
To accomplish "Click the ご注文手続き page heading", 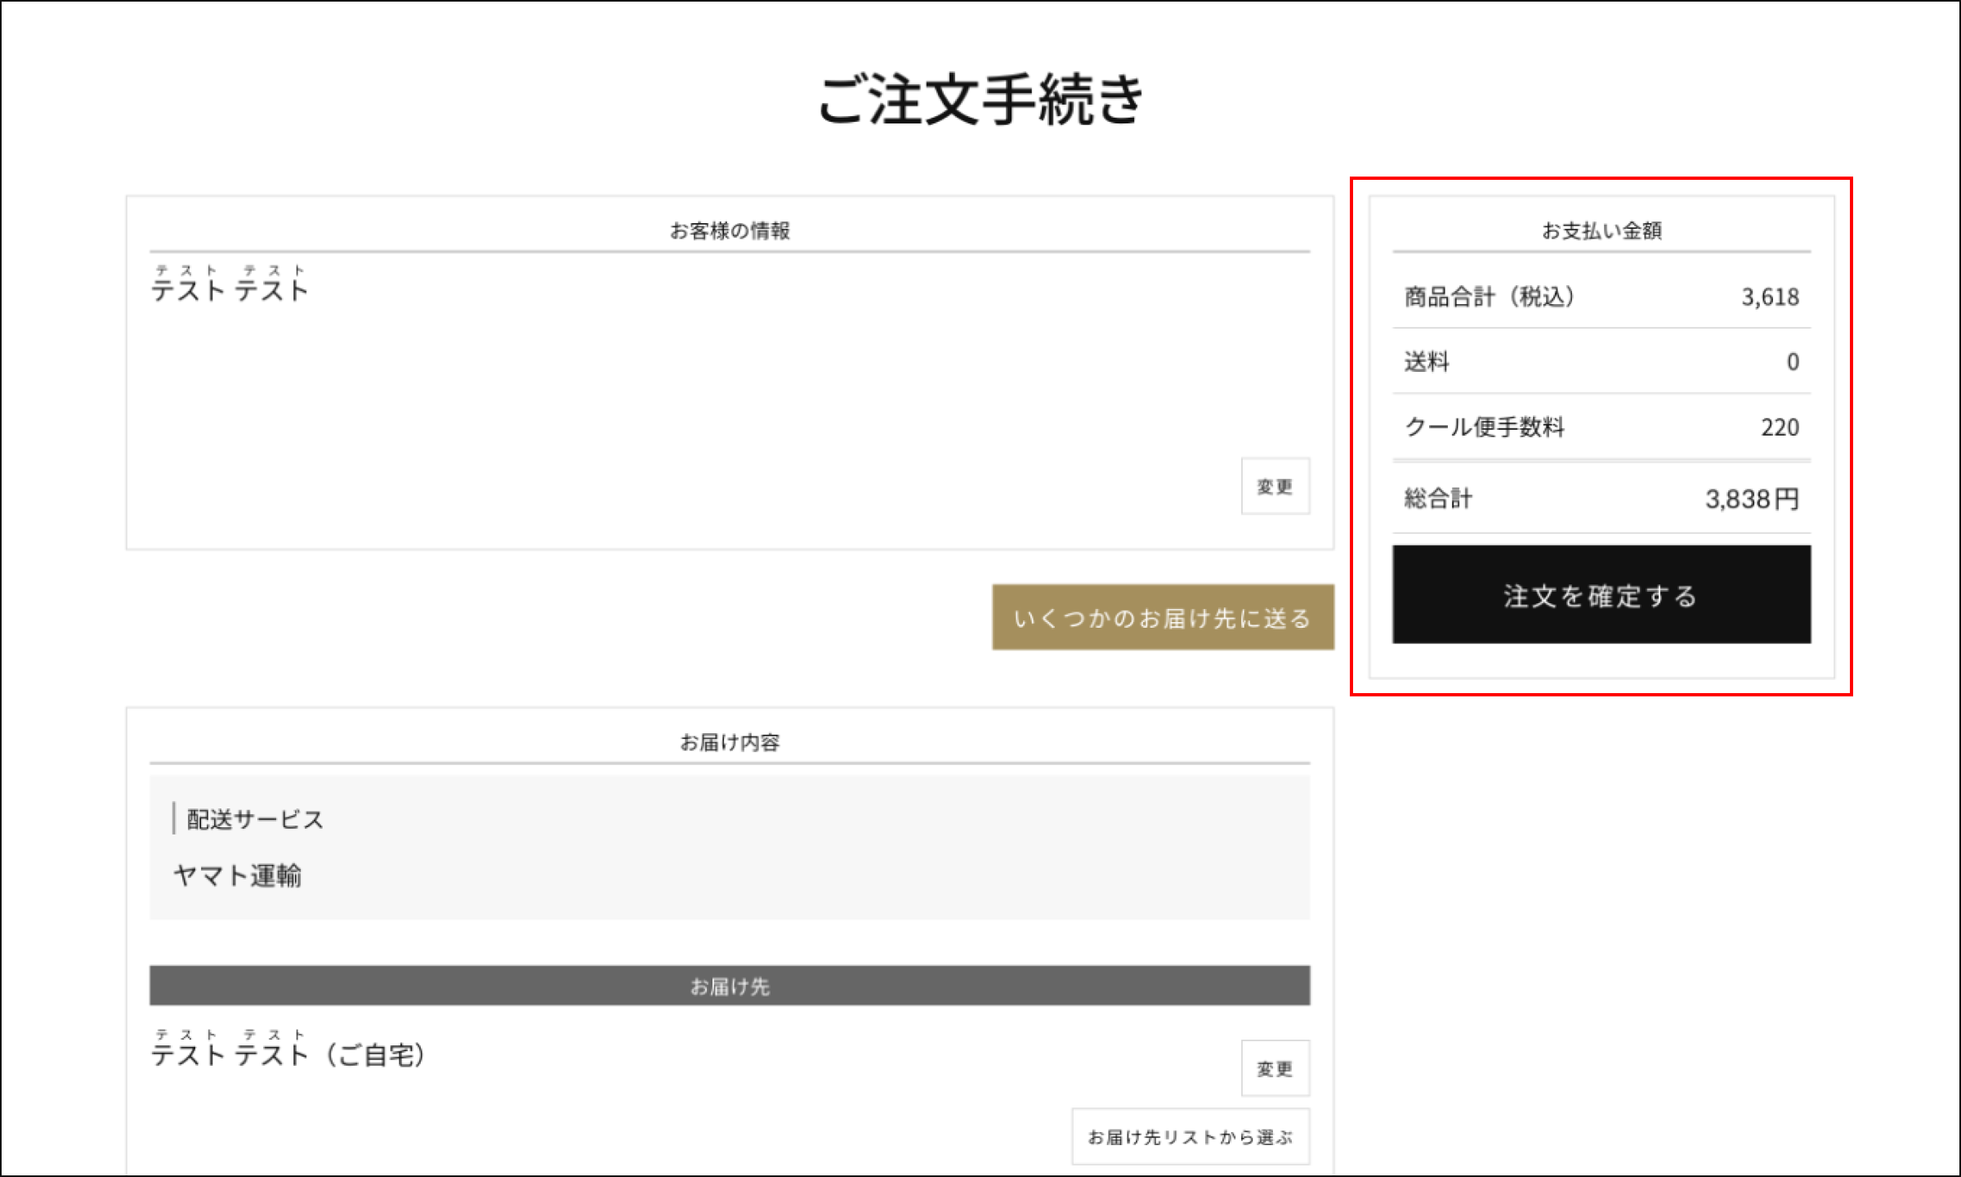I will pyautogui.click(x=981, y=100).
